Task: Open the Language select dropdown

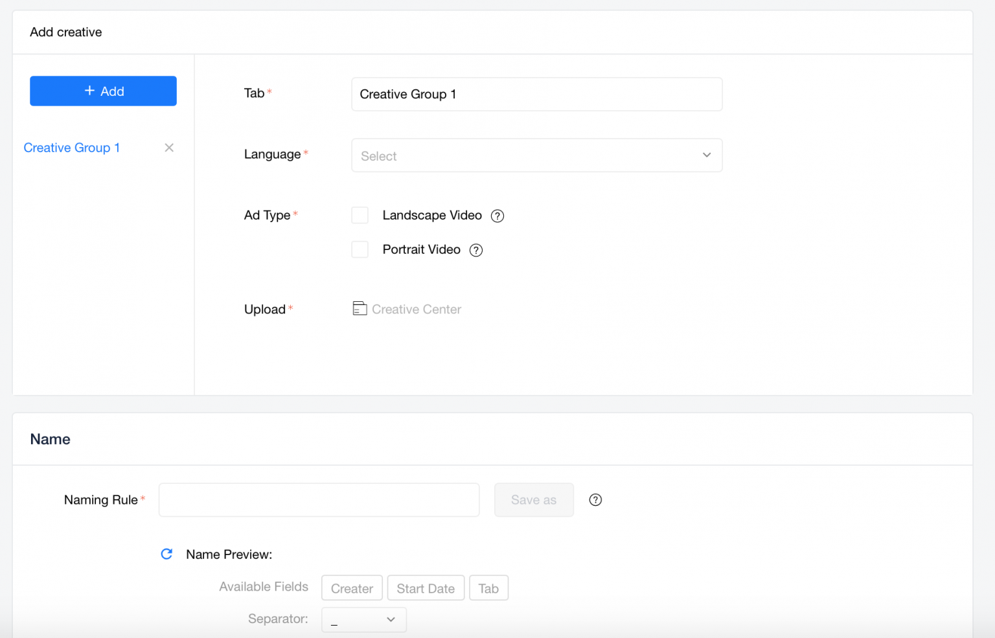Action: (x=536, y=155)
